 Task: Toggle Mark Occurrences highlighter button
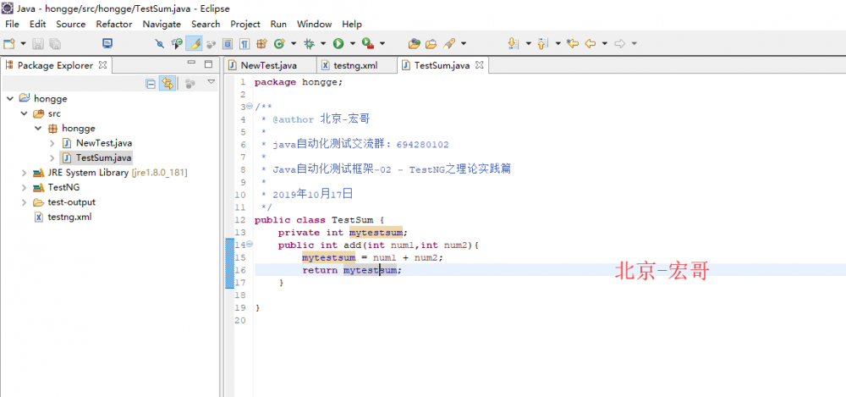click(194, 43)
